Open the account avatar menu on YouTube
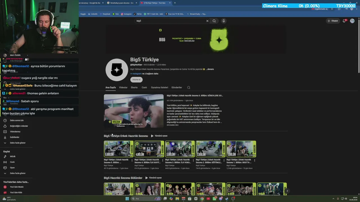360x202 pixels. 352,21
